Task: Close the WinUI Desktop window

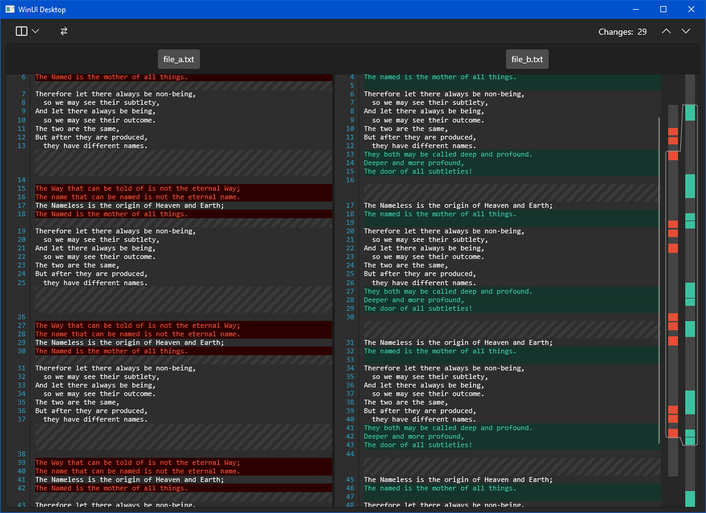Action: [x=691, y=10]
